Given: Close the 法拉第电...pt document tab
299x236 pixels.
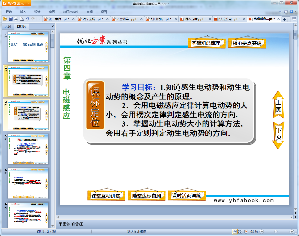Looking at the screenshot, I should coord(244,19).
